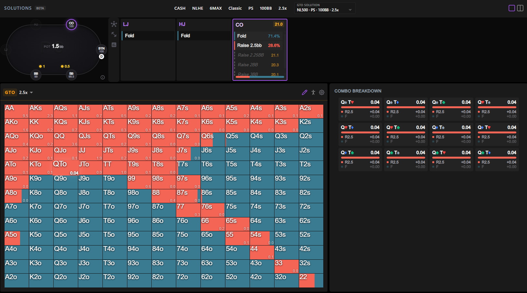Click the 22 cell in the grid
527x293 pixels.
coord(311,280)
